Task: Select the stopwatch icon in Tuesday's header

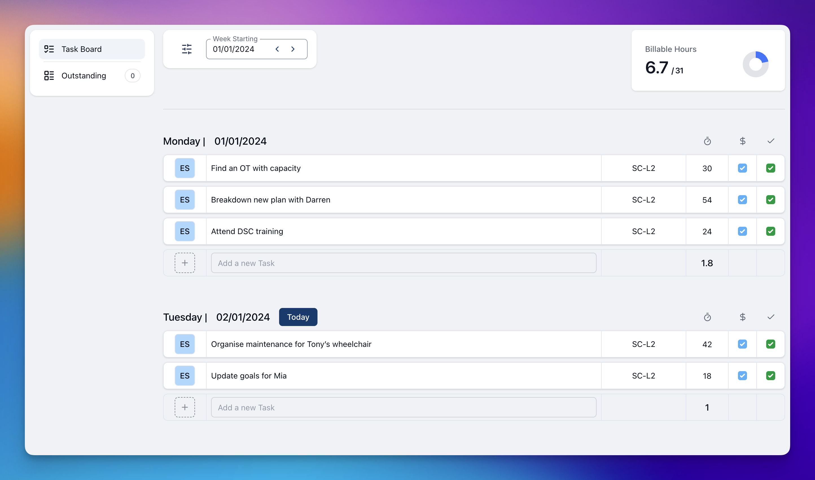Action: [707, 317]
